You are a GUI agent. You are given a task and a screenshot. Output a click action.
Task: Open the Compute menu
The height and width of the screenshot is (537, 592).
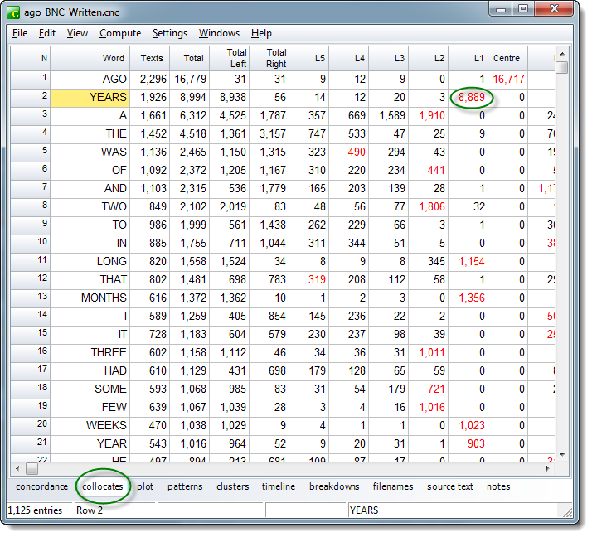click(119, 33)
